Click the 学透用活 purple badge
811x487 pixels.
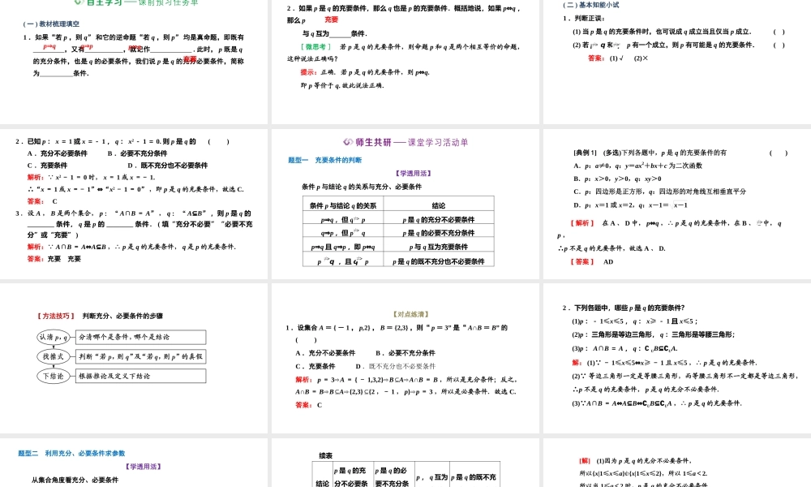[414, 173]
